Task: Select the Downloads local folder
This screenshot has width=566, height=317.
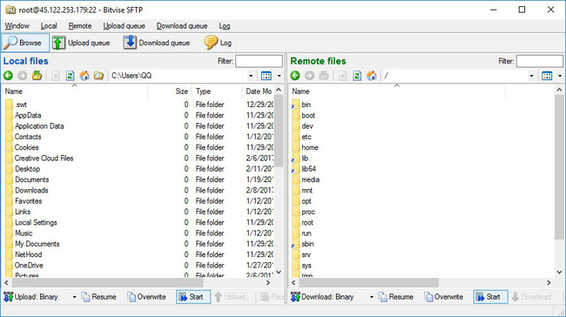Action: [31, 190]
